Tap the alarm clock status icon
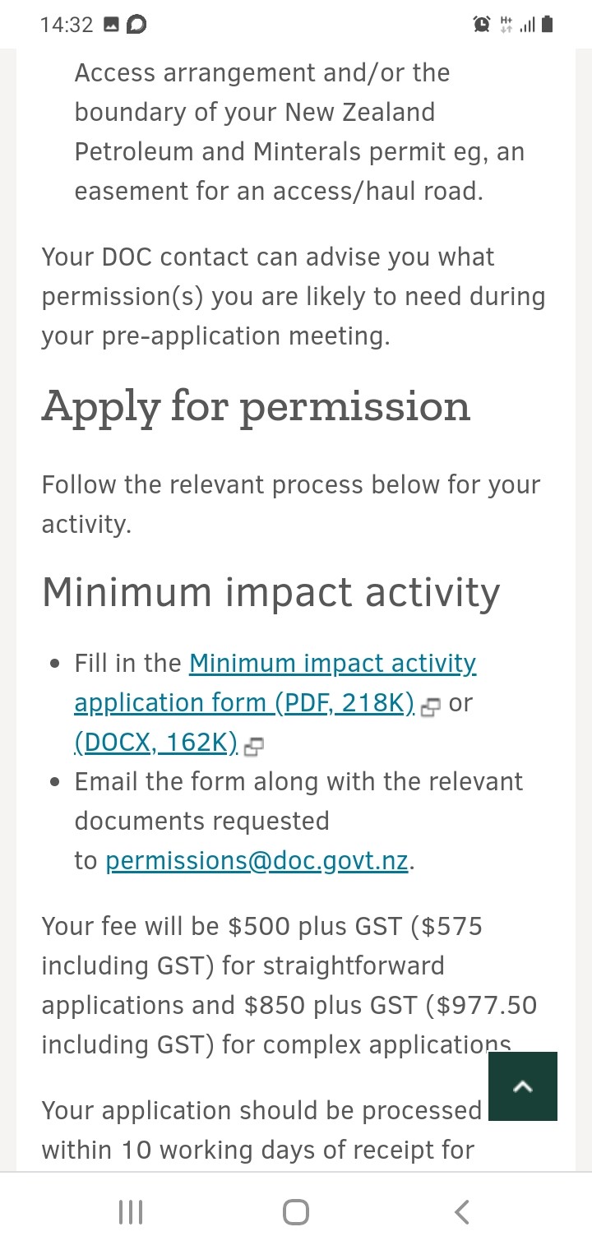 coord(482,25)
